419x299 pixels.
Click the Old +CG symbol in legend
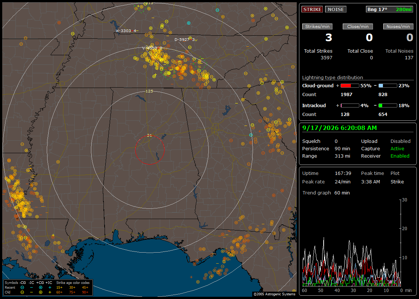pos(41,292)
